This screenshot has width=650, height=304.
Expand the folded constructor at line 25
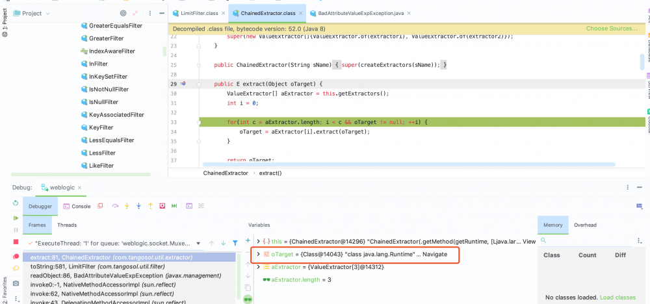pos(200,66)
